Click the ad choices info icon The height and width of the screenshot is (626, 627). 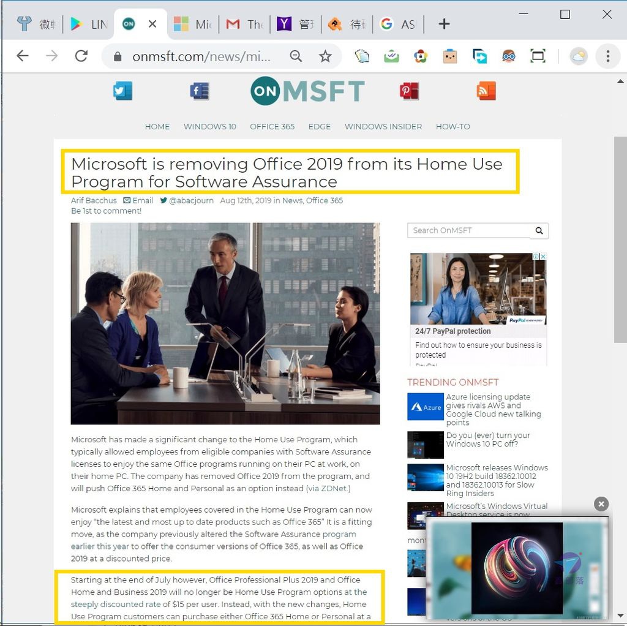(535, 257)
